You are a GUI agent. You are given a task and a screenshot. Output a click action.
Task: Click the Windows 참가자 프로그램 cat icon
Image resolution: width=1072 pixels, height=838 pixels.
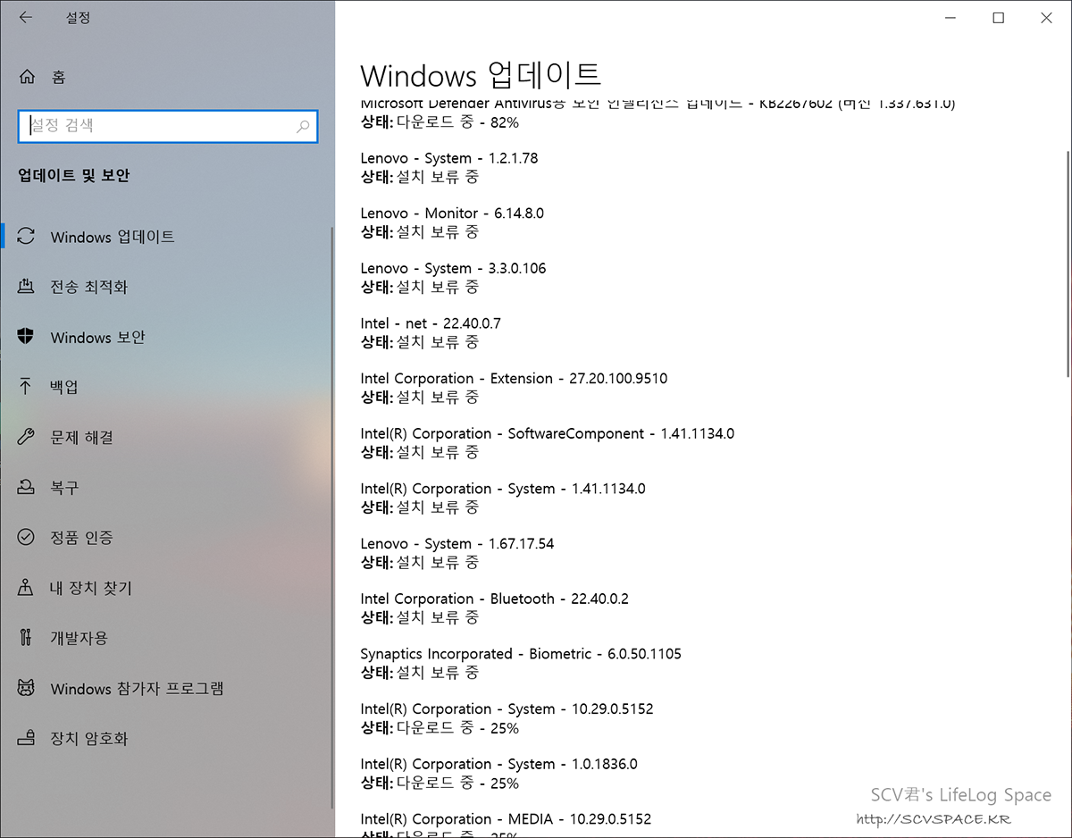[x=27, y=689]
